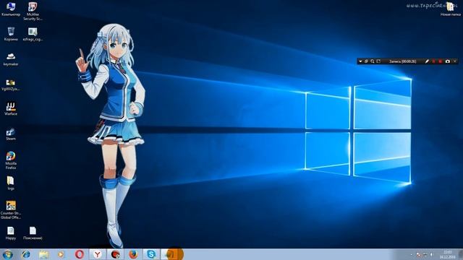
Task: Open the Компьютер desktop icon
Action: tap(11, 9)
